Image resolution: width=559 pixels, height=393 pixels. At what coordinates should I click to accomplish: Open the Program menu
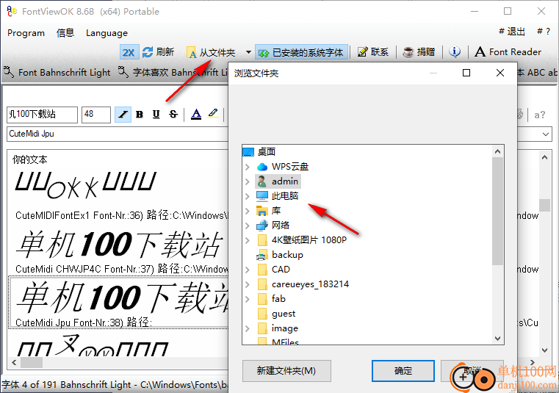[x=26, y=33]
